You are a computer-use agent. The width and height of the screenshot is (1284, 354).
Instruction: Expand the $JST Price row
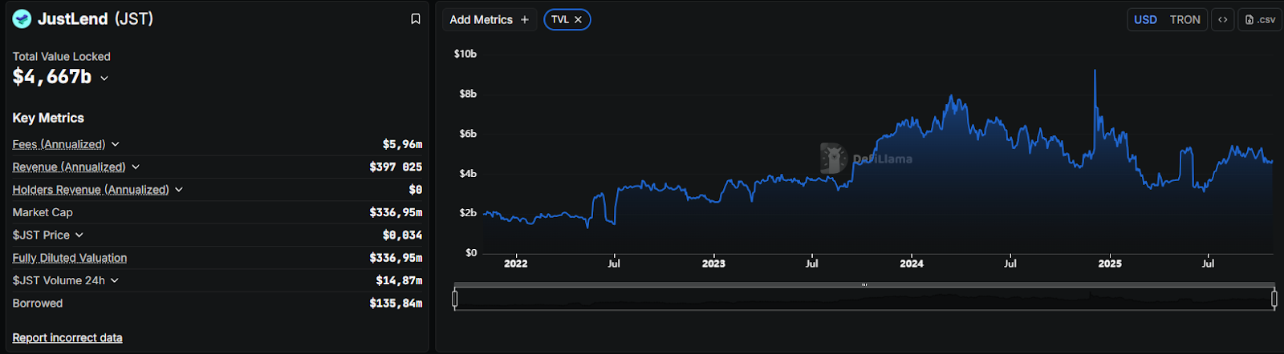(79, 235)
